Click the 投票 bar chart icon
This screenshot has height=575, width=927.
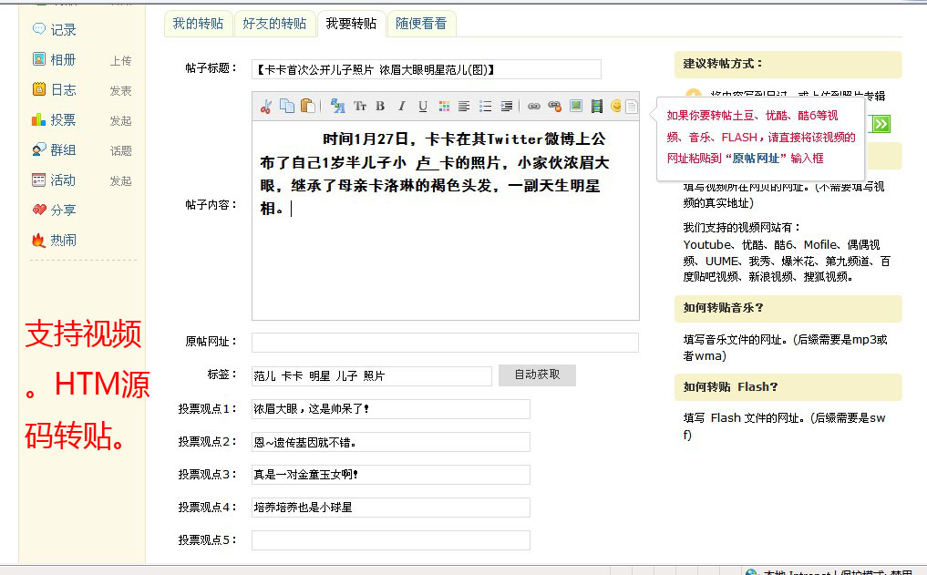tap(39, 119)
